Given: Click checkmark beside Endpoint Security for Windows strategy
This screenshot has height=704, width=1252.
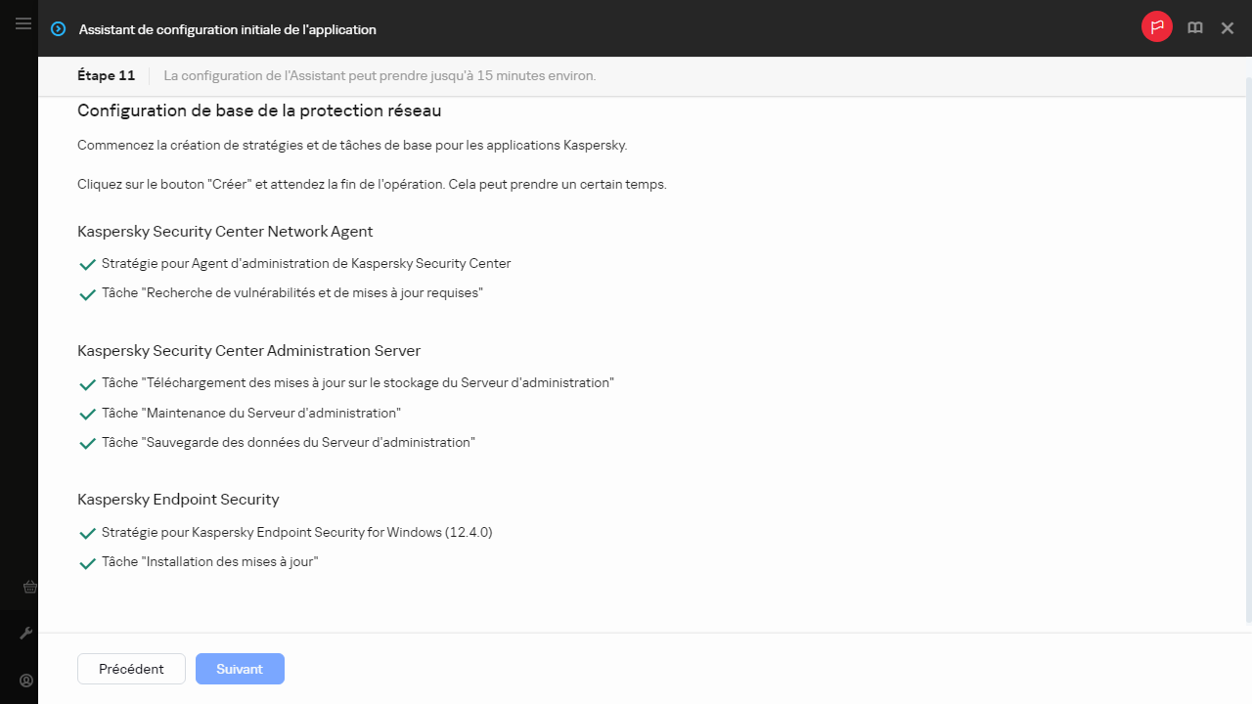Looking at the screenshot, I should click(x=87, y=534).
